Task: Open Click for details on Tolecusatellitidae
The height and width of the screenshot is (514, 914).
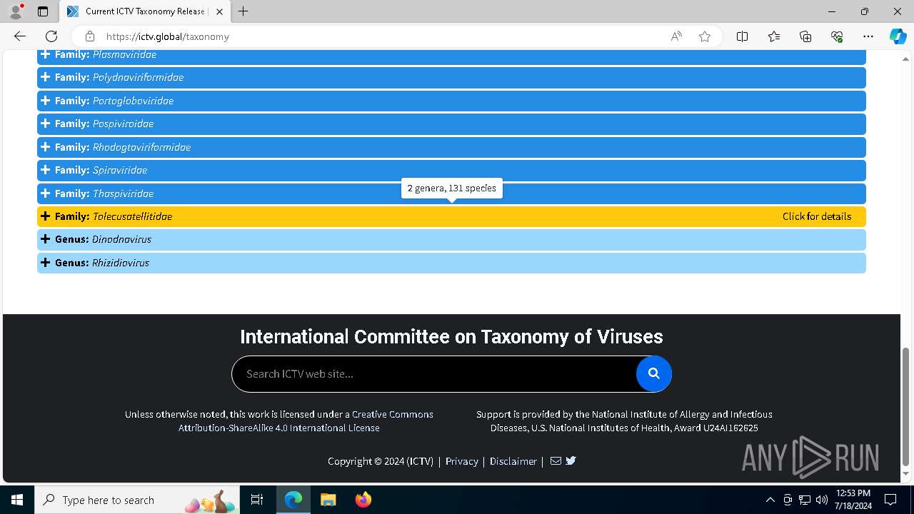Action: tap(817, 216)
